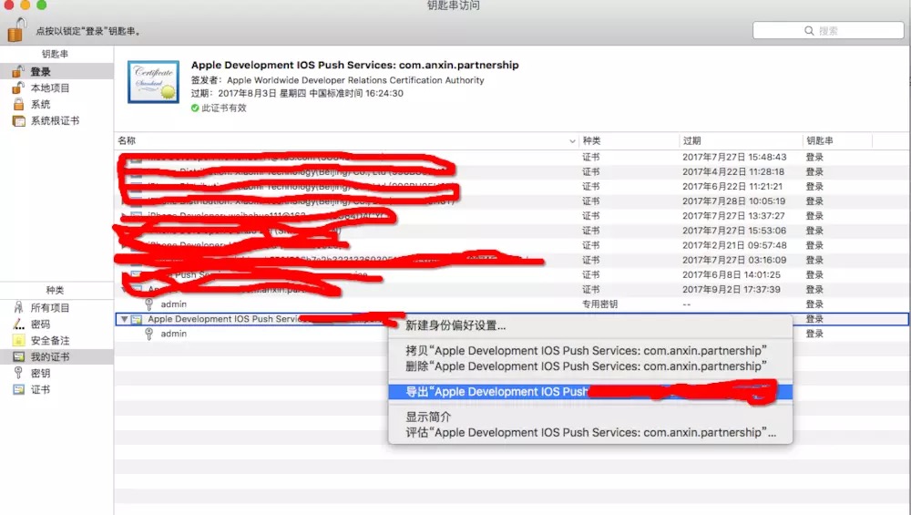
Task: Select row expiring 2017年4月22日 11:28:18
Action: pos(511,172)
